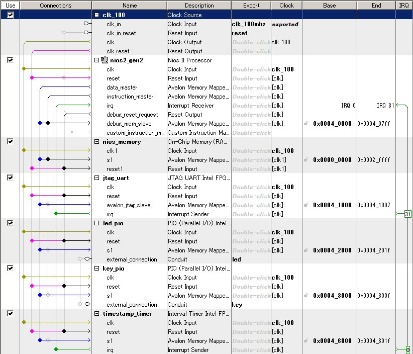Click the lock icon beside avalon_jtag_slave base address
This screenshot has width=413, height=354.
click(305, 205)
